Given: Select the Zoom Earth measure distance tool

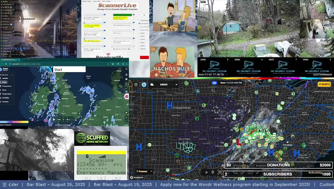Looking at the screenshot, I should pyautogui.click(x=126, y=89).
